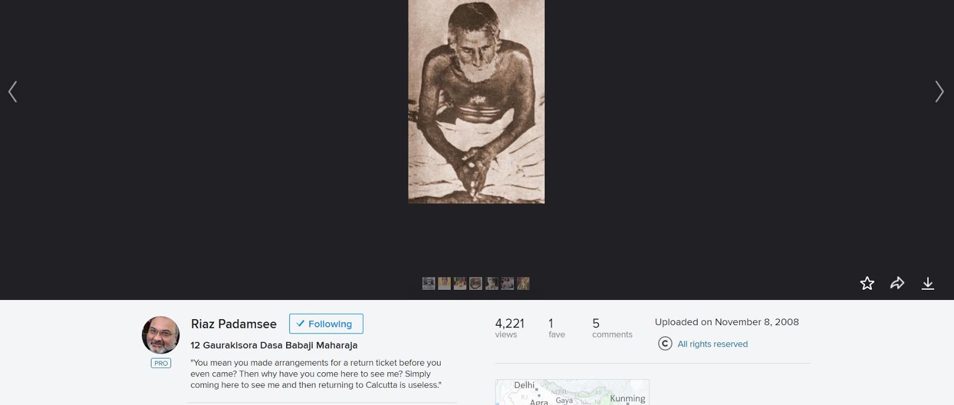
Task: Click the copyright symbol icon
Action: [x=665, y=344]
